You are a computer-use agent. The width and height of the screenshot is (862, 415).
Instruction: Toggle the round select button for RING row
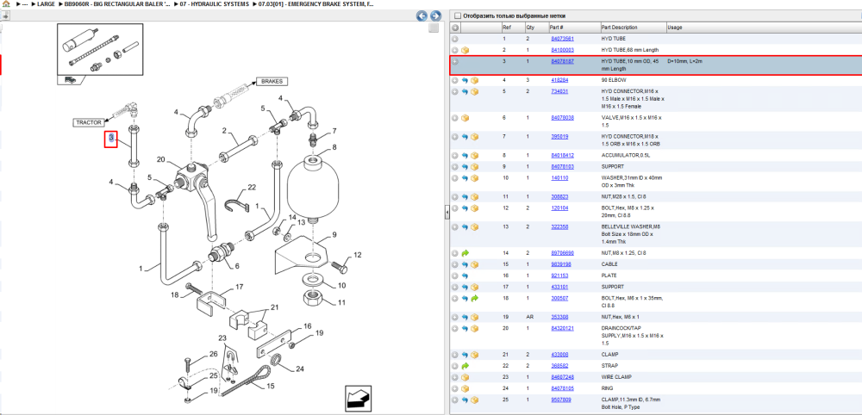point(455,388)
